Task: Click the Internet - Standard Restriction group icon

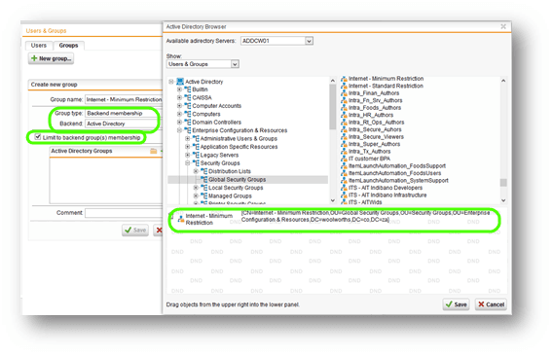Action: click(x=344, y=86)
